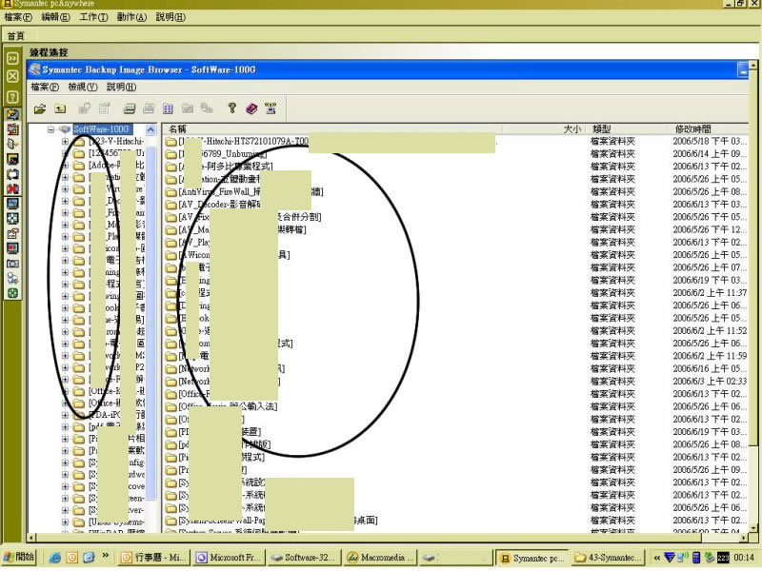762x571 pixels.
Task: Select the [AV_Decoder-影音解碼 folder in the list
Action: tap(220, 205)
